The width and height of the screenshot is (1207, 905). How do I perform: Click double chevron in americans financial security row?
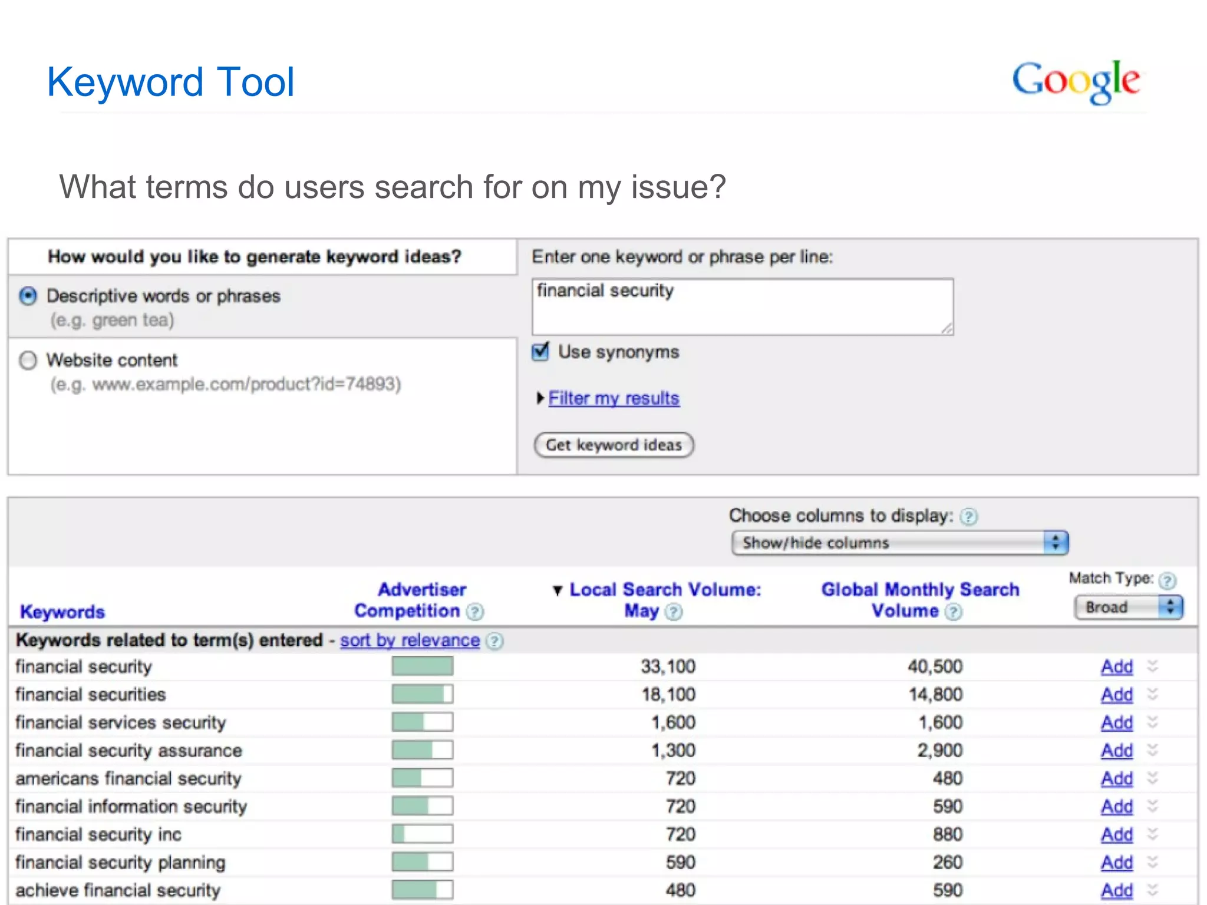pos(1153,778)
